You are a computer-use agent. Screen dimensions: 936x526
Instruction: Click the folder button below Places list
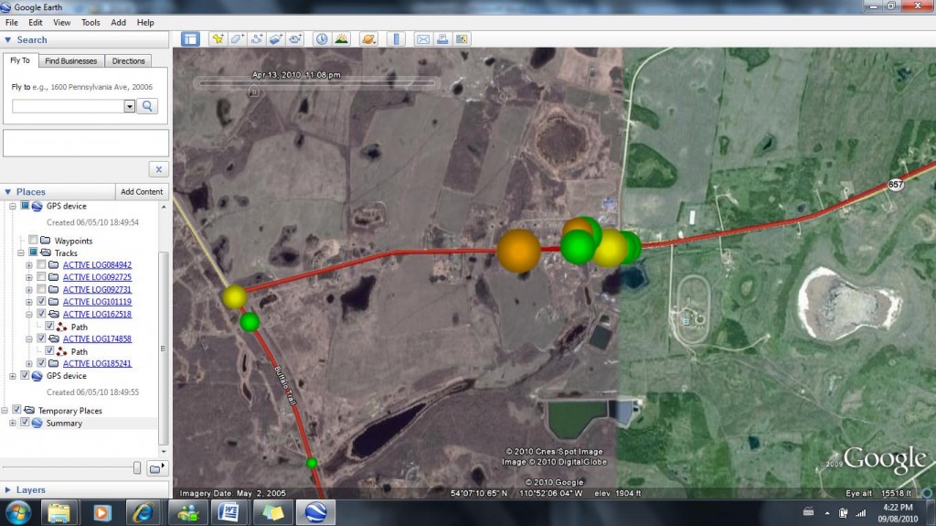pos(156,468)
